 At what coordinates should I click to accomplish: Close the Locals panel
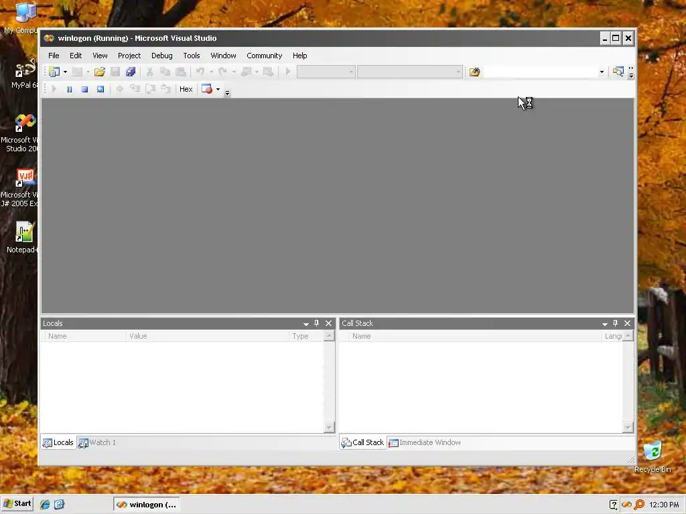tap(328, 323)
